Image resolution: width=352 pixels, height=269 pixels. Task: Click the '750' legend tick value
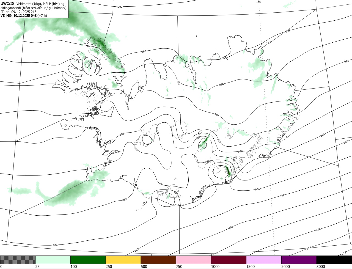point(179,267)
